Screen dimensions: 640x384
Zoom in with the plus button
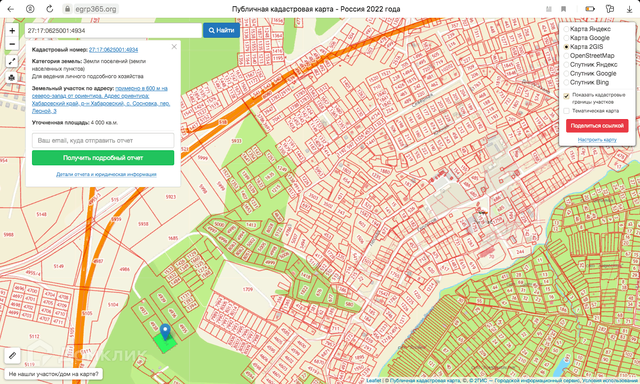coord(12,31)
